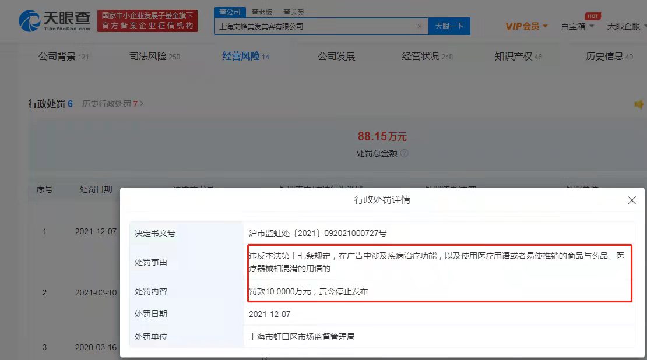Viewport: 647px width, 360px height.
Task: Switch to the 查老板 search tab
Action: [263, 12]
